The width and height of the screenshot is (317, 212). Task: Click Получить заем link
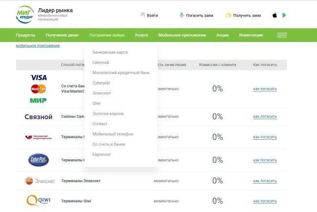(x=247, y=16)
